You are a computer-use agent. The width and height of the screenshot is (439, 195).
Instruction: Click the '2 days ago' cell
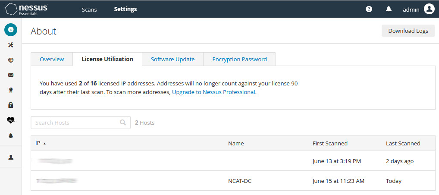[399, 161]
